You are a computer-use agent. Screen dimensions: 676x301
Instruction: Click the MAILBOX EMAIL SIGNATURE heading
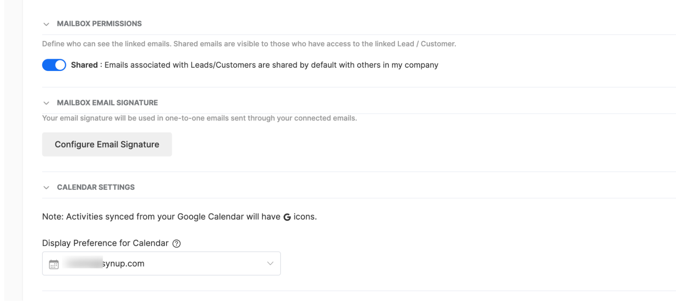[x=107, y=102]
